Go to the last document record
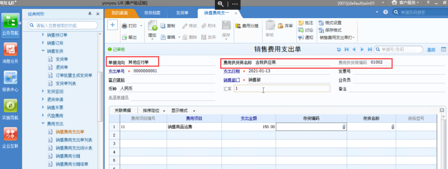This screenshot has height=169, width=448. click(x=370, y=50)
